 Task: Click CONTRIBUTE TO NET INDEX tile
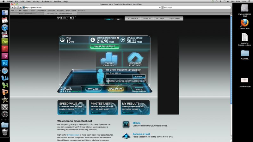[x=135, y=59]
